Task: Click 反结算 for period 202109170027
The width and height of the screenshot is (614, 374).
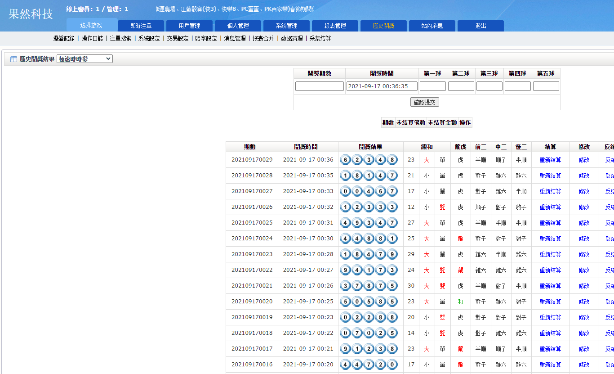Action: (609, 191)
